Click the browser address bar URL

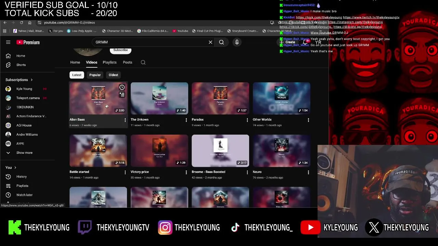tap(69, 23)
